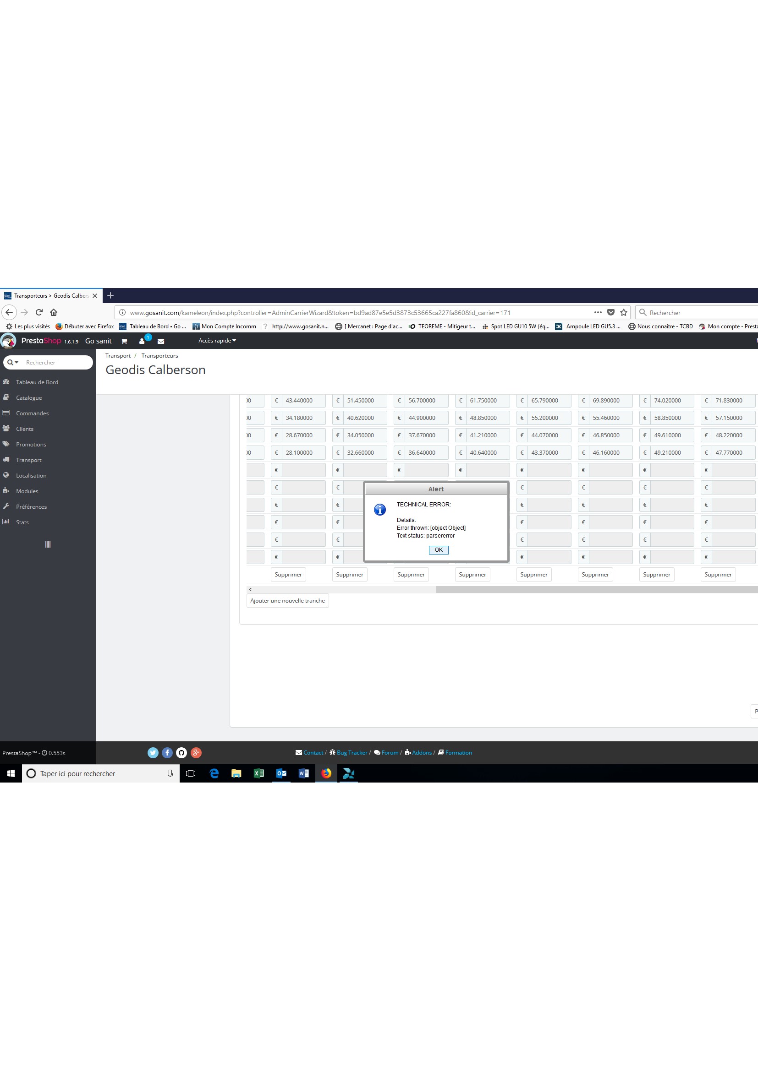Click OK in the Alert dialog

438,550
